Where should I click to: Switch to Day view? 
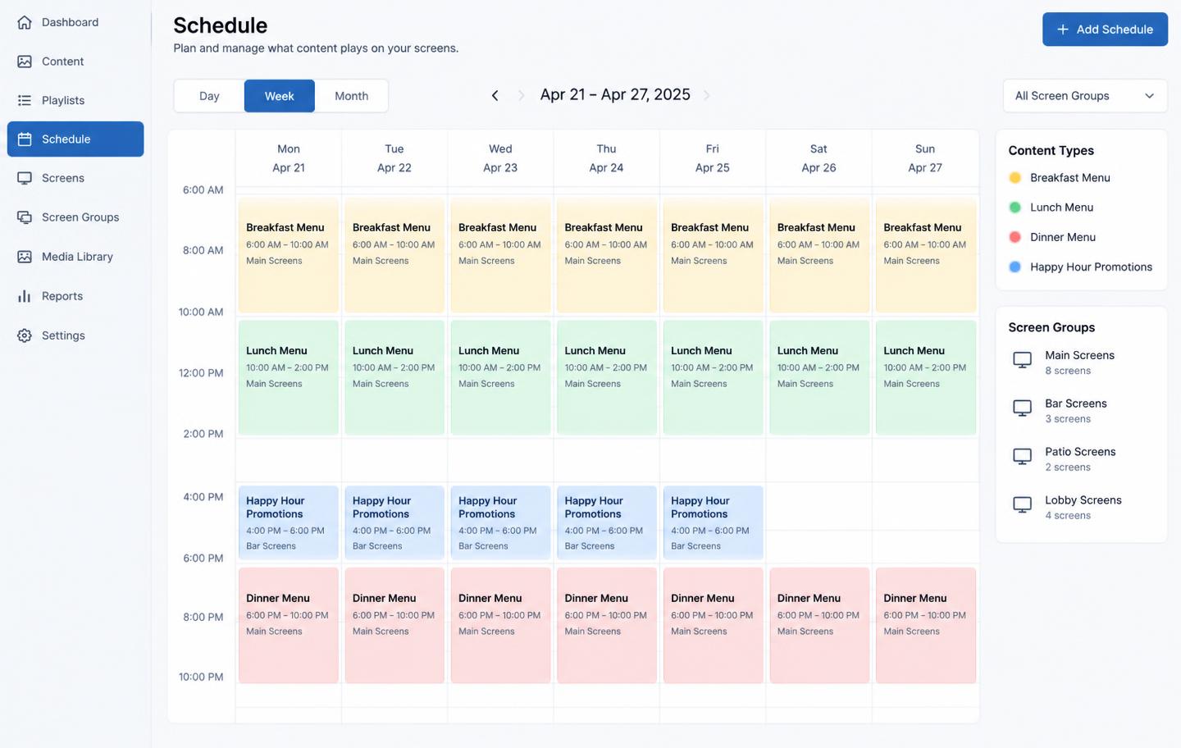pos(209,96)
